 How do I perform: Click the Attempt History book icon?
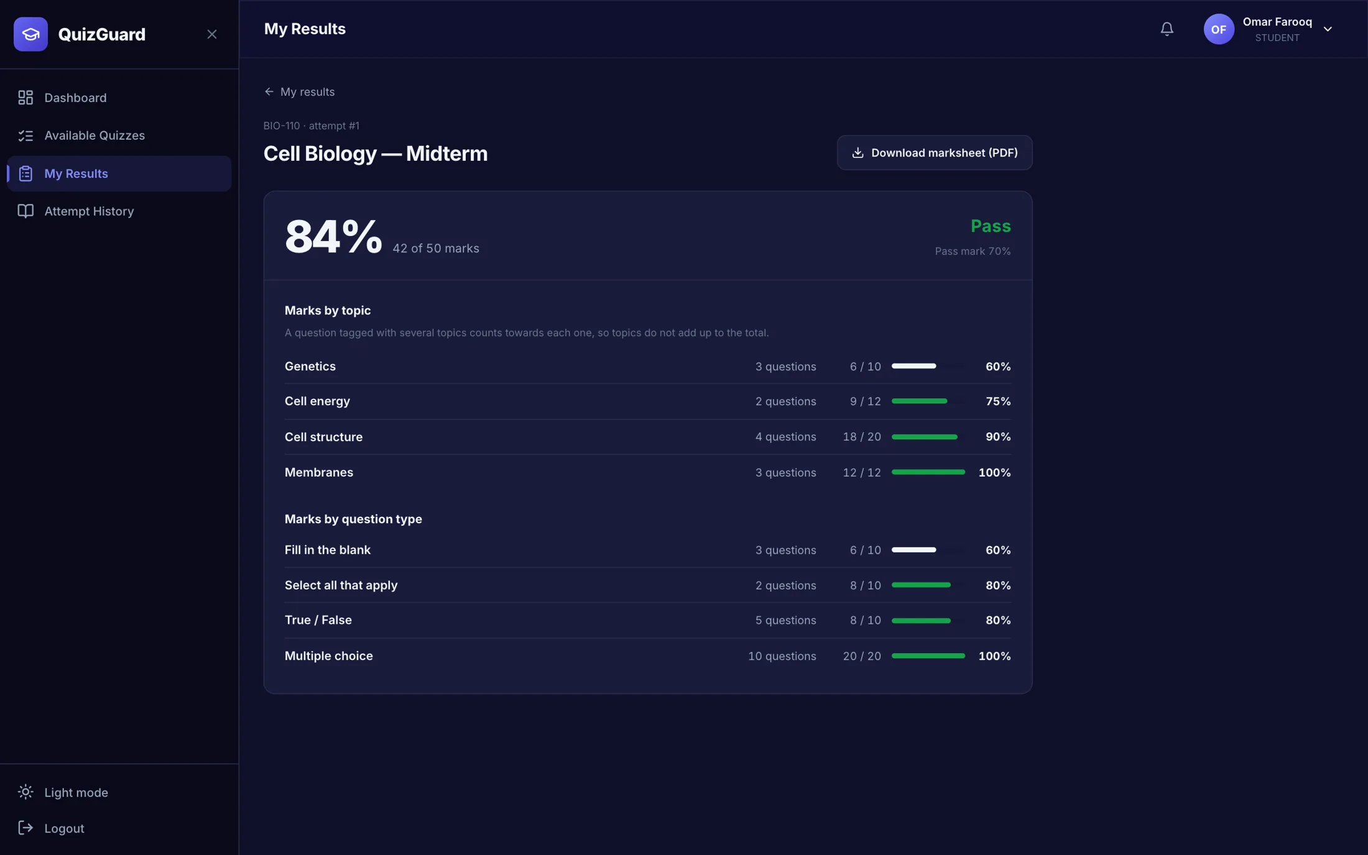click(25, 211)
